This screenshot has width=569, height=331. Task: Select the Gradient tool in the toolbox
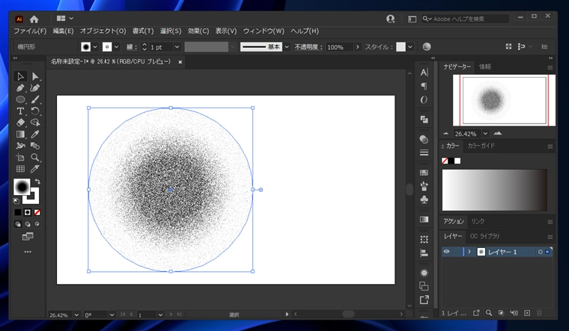pos(20,134)
